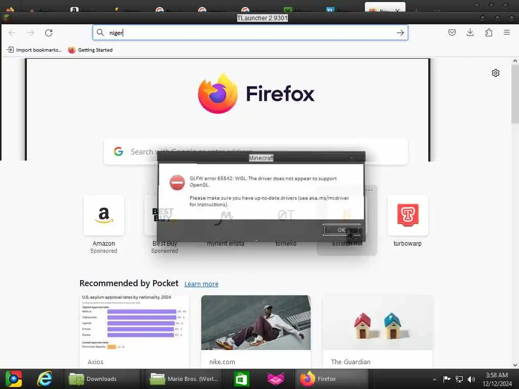519x389 pixels.
Task: Open the network tray icon
Action: click(x=459, y=379)
